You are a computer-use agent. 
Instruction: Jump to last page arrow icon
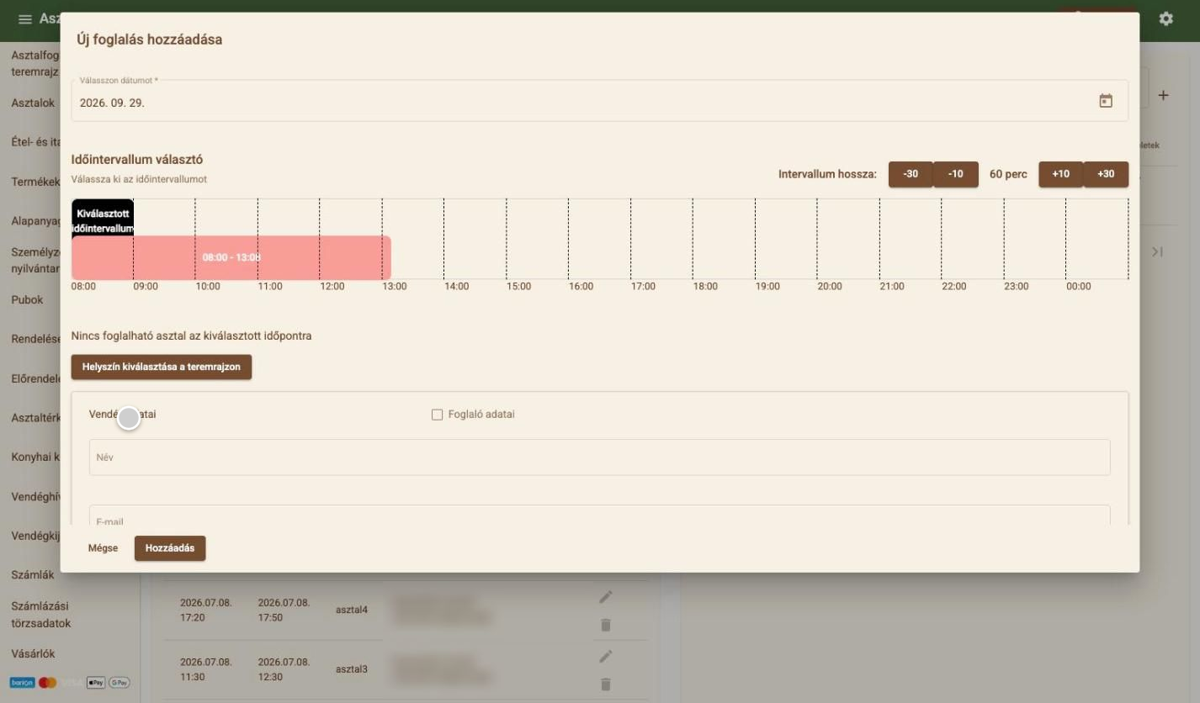[x=1157, y=251]
